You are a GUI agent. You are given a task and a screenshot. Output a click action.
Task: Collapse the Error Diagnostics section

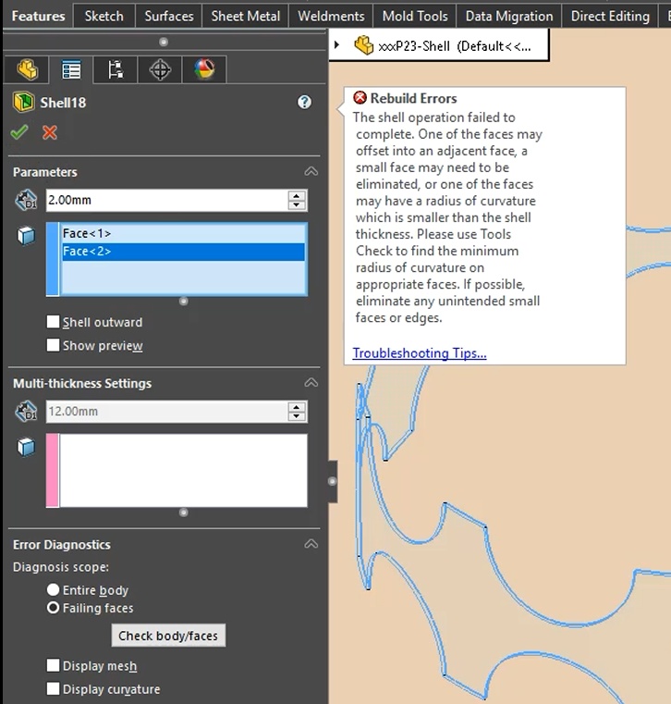pyautogui.click(x=311, y=544)
